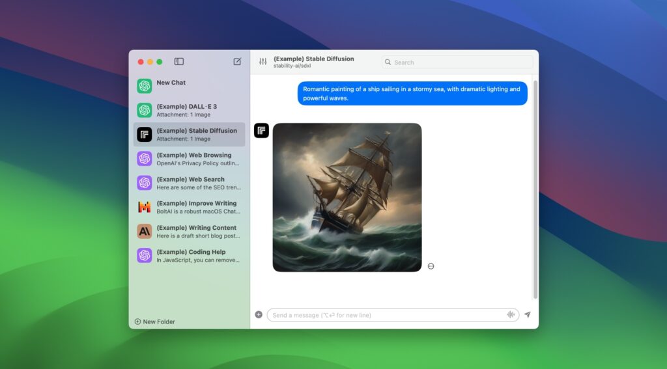Click 'Here are some of the SEO tren...' preview
This screenshot has height=369, width=667.
199,187
